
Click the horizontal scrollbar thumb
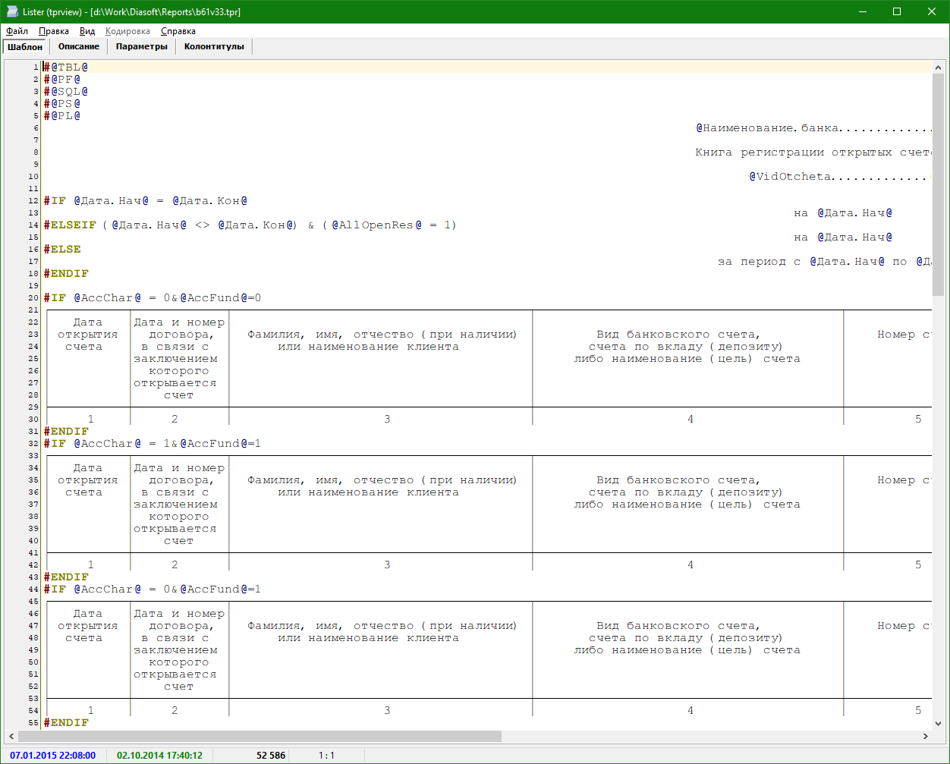(258, 736)
